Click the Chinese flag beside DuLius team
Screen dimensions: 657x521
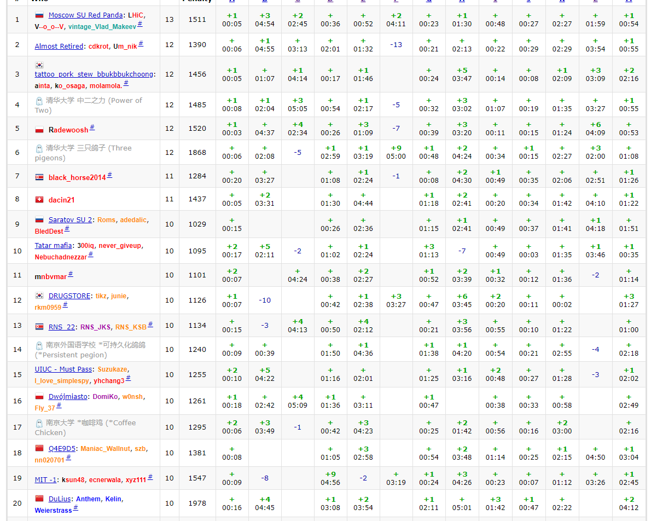click(39, 499)
